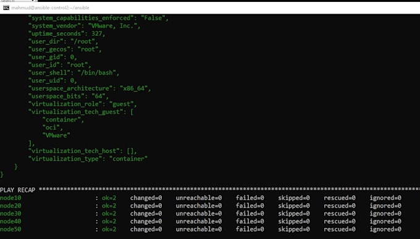Screen dimensions: 420x239
Task: Click changed=0 in the node40 row
Action: (x=146, y=221)
